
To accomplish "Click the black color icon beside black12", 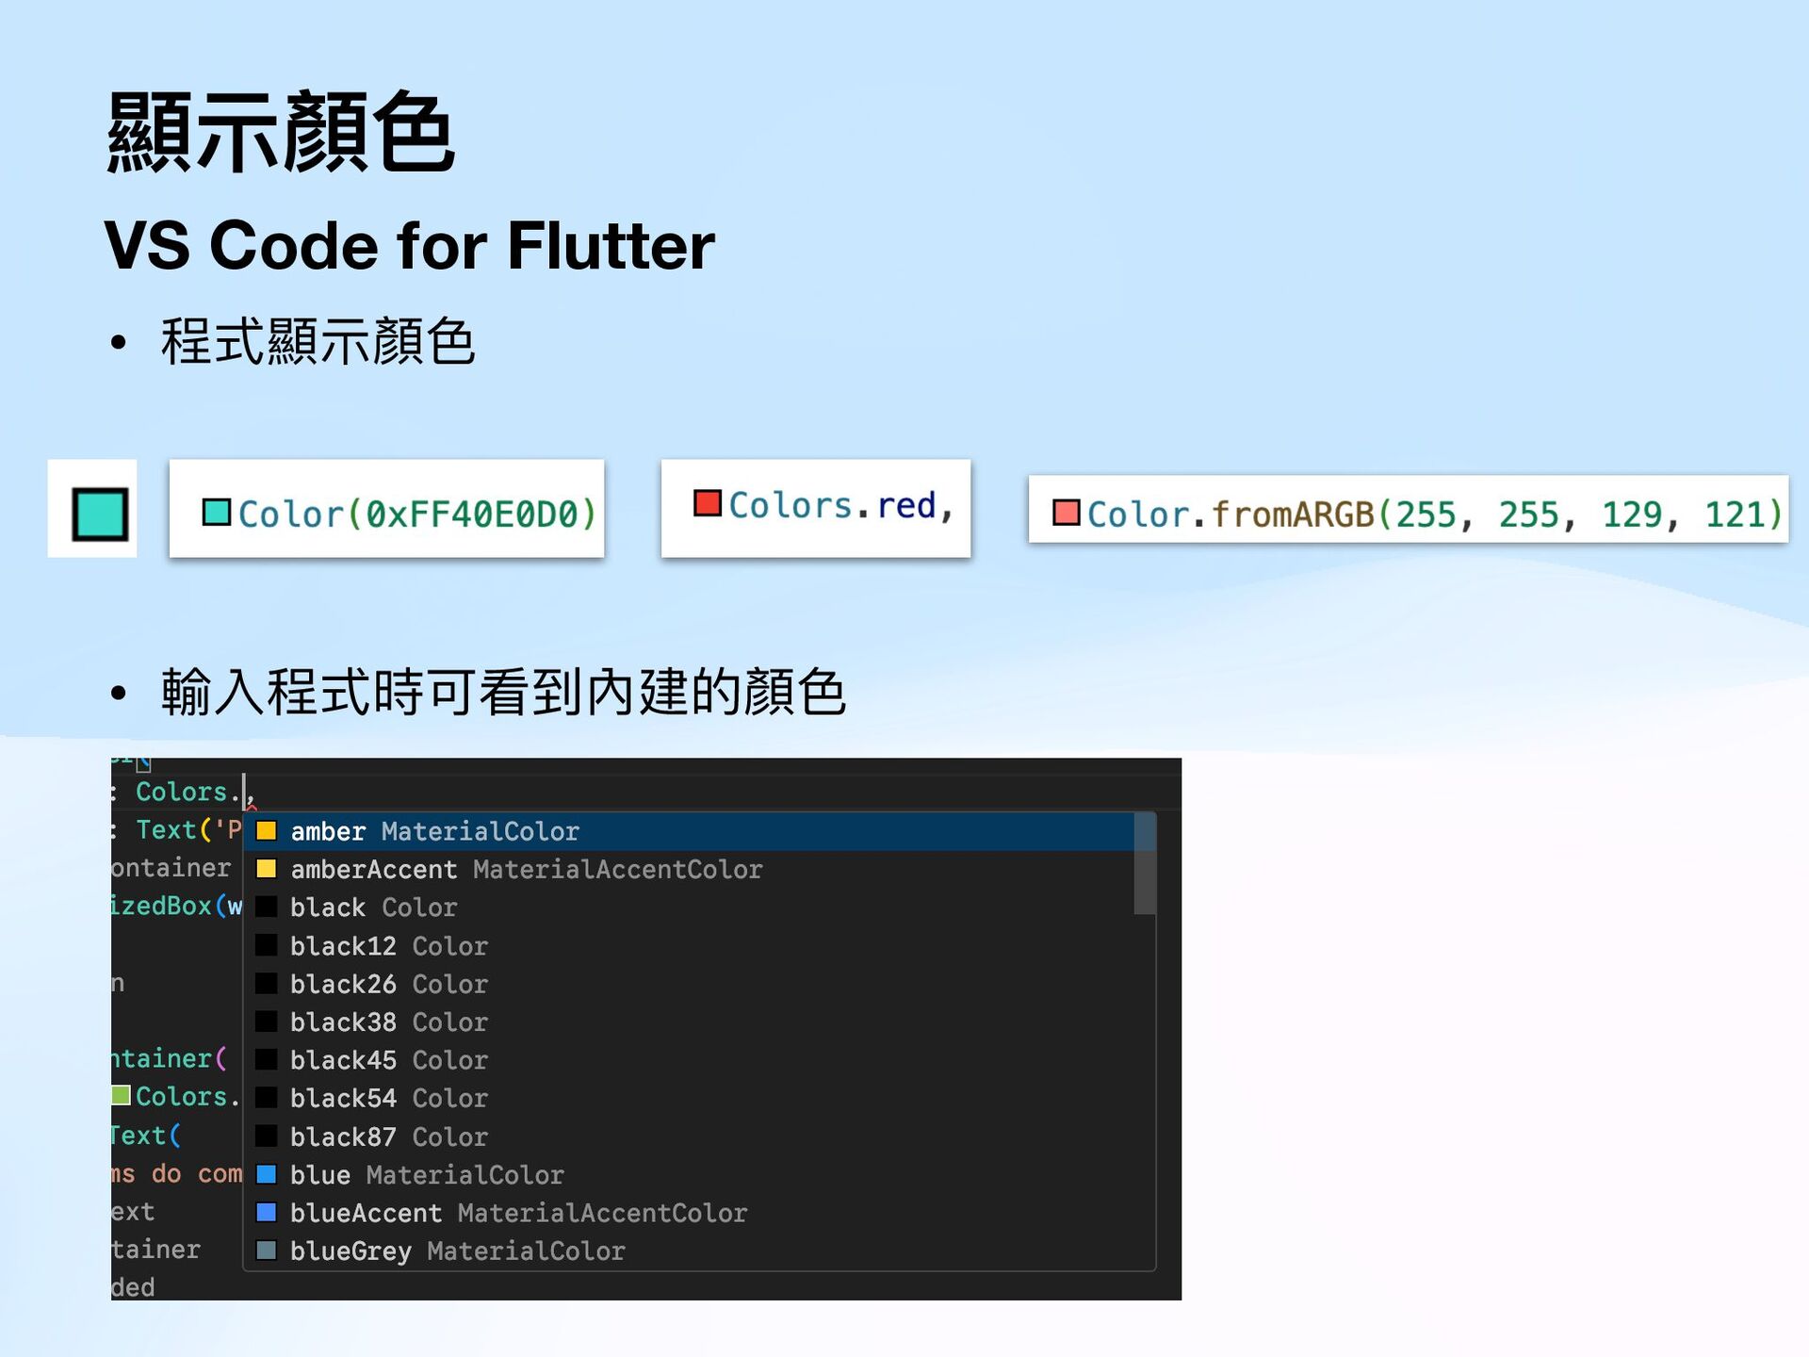I will tap(267, 944).
